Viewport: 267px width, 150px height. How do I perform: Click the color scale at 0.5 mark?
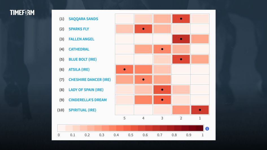point(130,128)
